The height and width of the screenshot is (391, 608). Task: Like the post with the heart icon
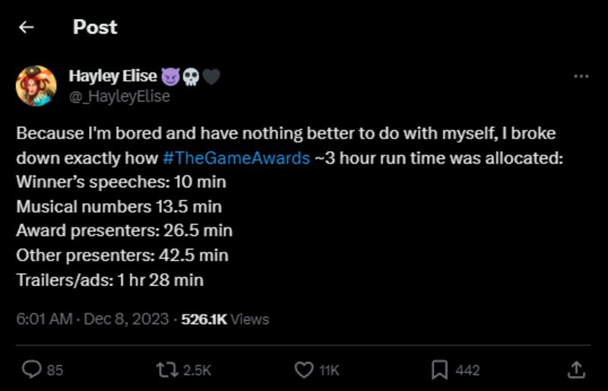pyautogui.click(x=303, y=370)
